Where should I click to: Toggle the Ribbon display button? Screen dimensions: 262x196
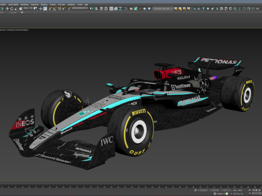point(111,9)
